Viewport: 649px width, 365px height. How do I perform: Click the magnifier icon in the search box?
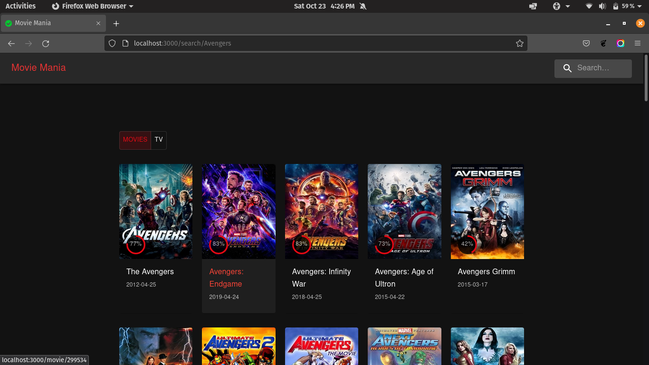pyautogui.click(x=567, y=68)
